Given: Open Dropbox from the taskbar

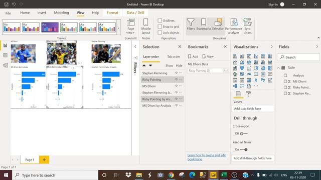Looking at the screenshot, I should pyautogui.click(x=128, y=175).
